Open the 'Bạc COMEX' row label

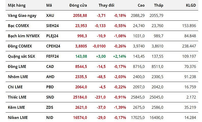(x=19, y=26)
